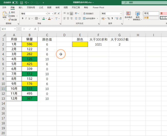This screenshot has width=167, height=136.
Task: Click the Align Right icon
Action: pyautogui.click(x=71, y=18)
